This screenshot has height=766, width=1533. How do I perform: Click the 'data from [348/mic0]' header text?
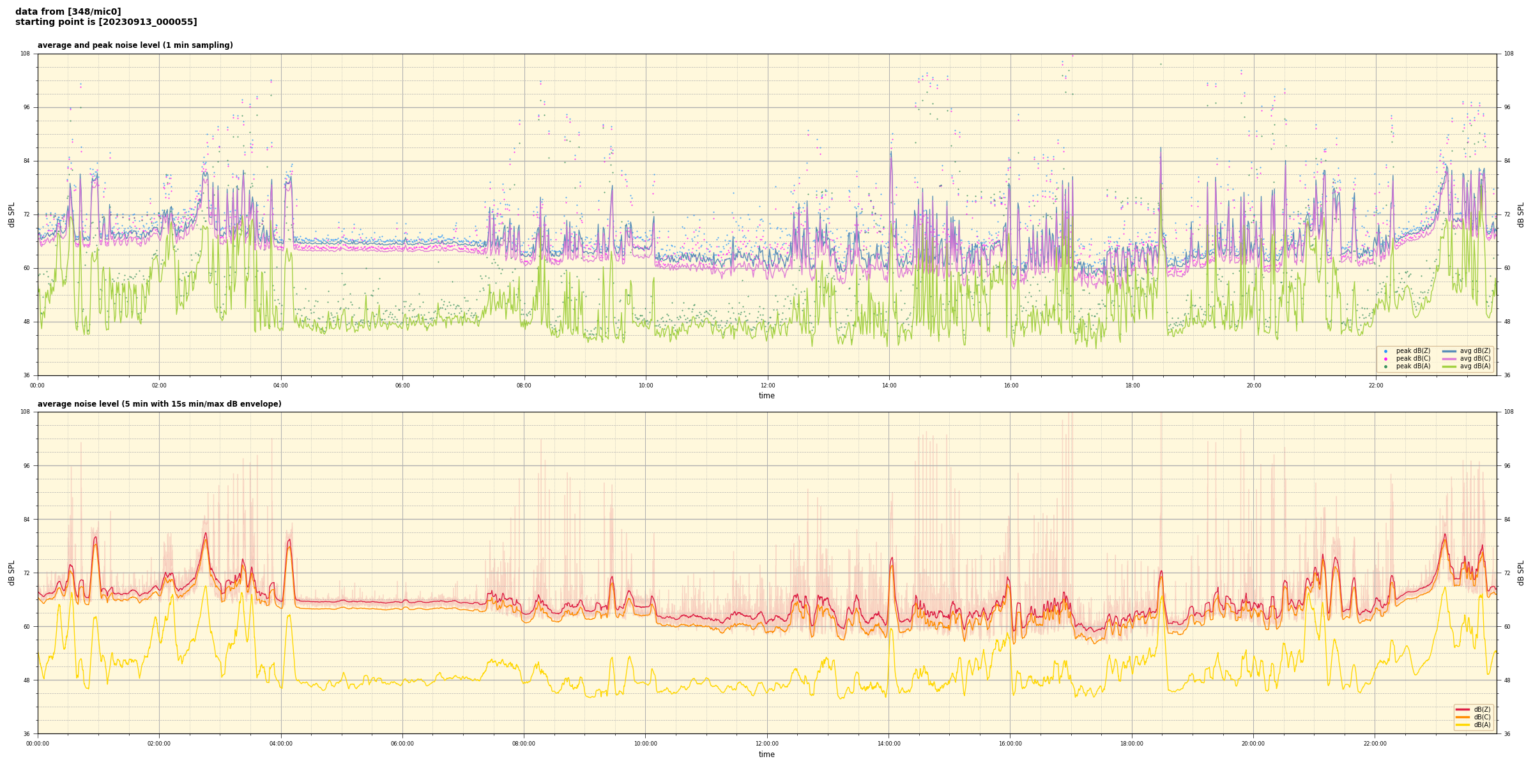coord(68,11)
